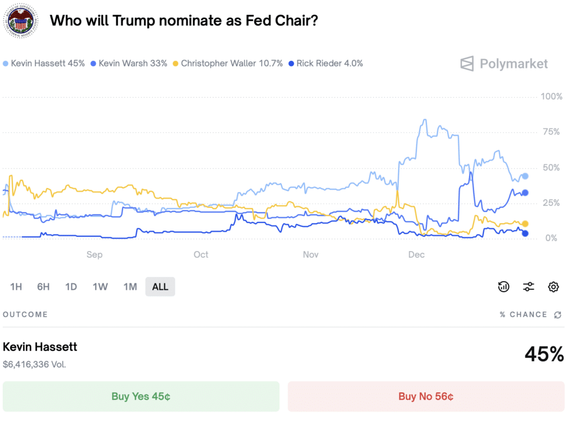Click Buy No 56¢ button
Image resolution: width=567 pixels, height=421 pixels.
(x=426, y=397)
